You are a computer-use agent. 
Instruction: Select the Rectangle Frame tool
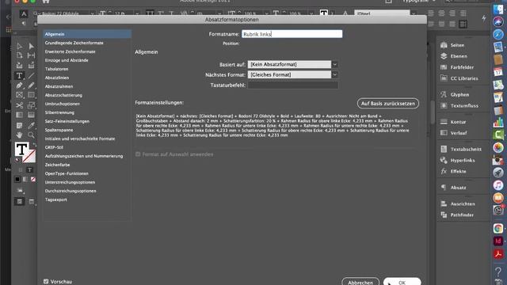(19, 95)
